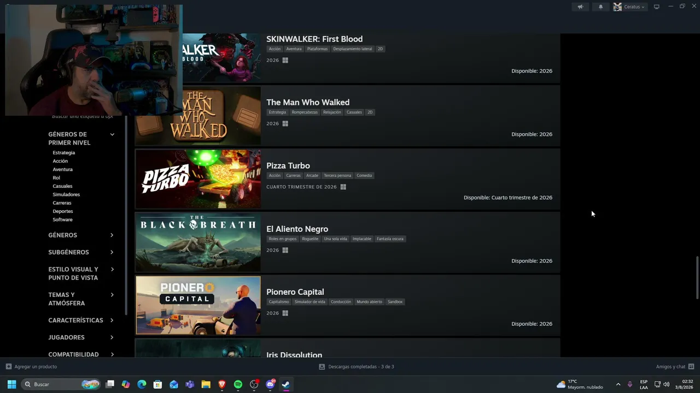The image size is (700, 393).
Task: Open Pionero Capital game title
Action: 295,292
